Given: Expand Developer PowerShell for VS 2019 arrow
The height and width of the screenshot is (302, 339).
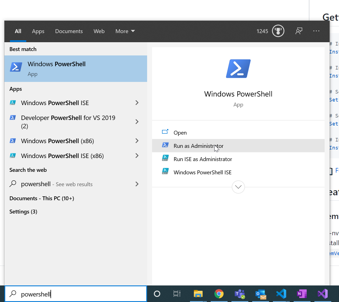Looking at the screenshot, I should [137, 122].
